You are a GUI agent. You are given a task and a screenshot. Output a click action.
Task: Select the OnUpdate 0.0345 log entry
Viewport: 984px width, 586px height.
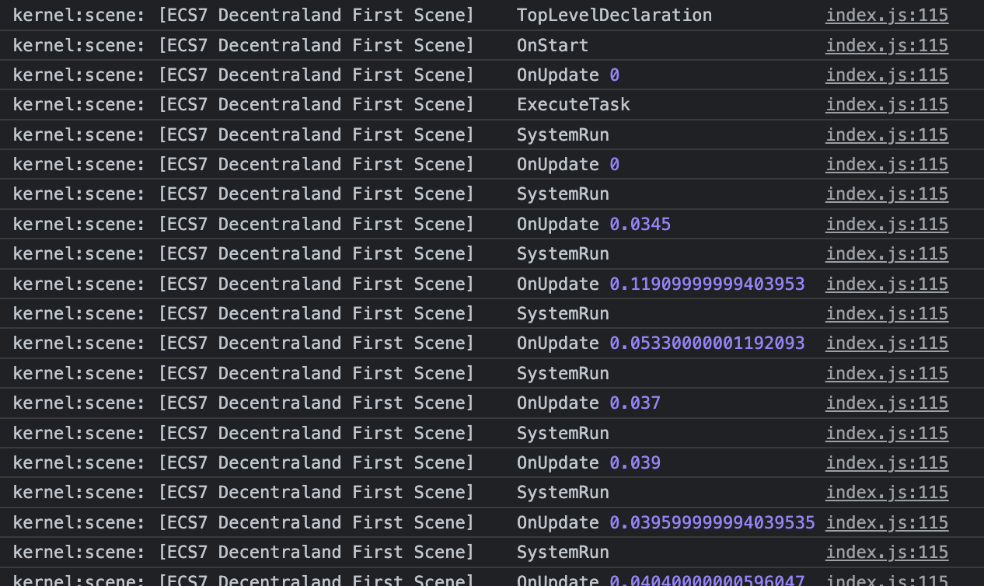coord(593,224)
